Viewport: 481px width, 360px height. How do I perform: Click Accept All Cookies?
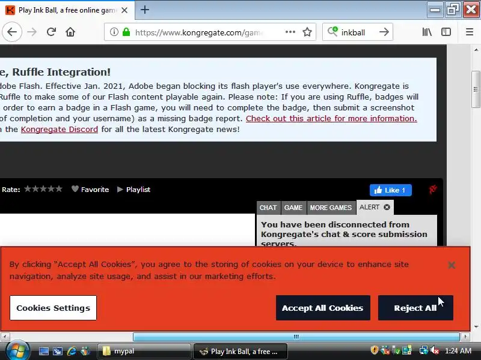tap(323, 308)
